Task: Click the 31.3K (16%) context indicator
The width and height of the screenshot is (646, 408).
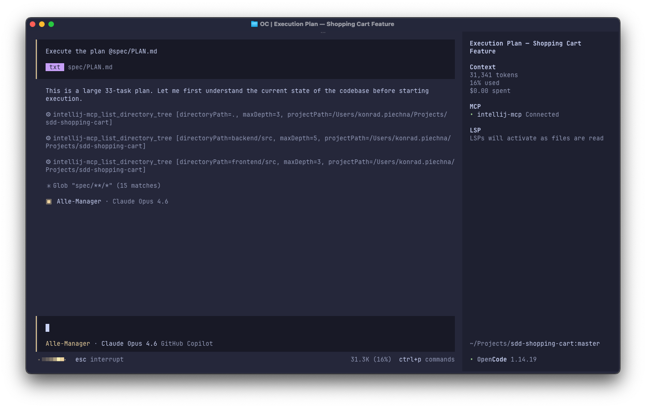Action: click(x=371, y=359)
